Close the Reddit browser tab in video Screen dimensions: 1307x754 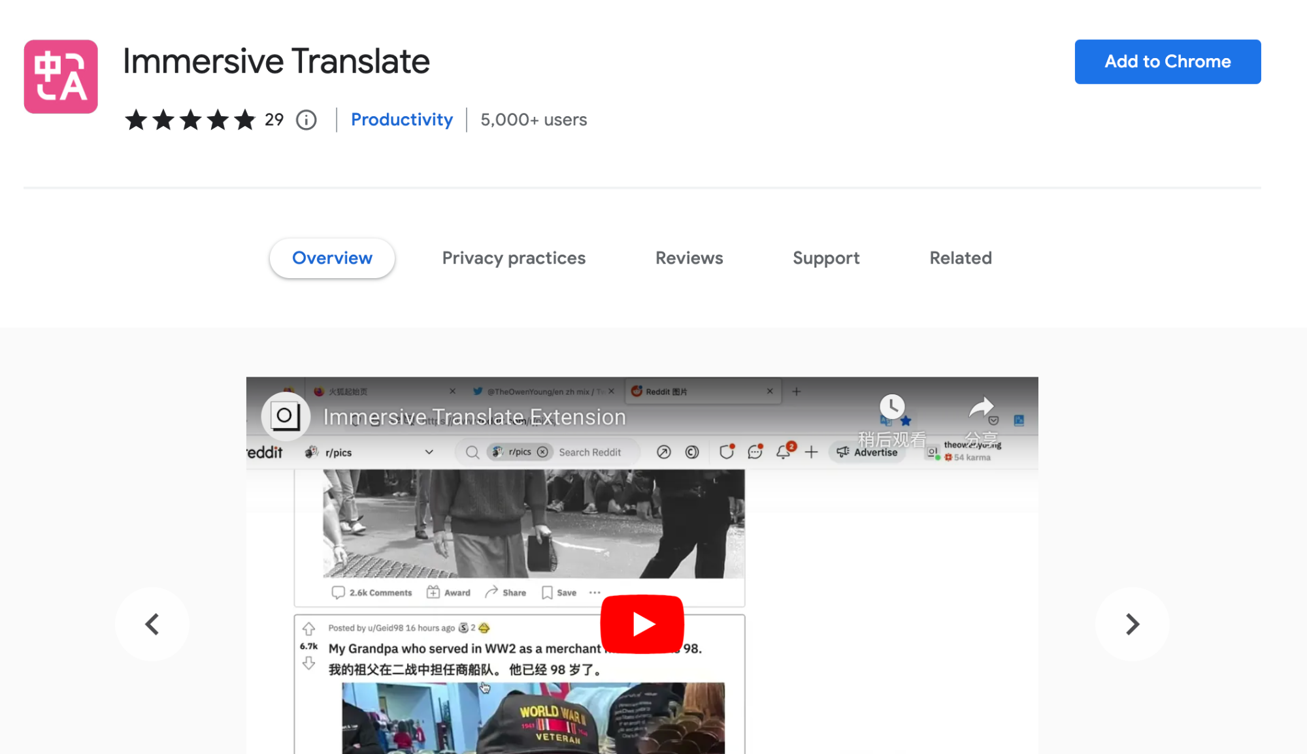pos(769,391)
